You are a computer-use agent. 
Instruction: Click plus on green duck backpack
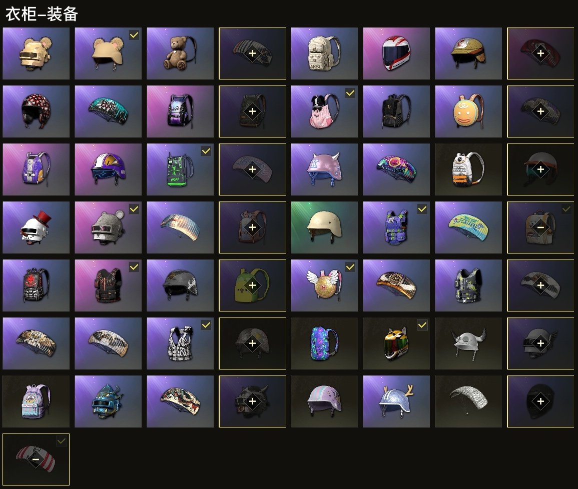tap(253, 285)
